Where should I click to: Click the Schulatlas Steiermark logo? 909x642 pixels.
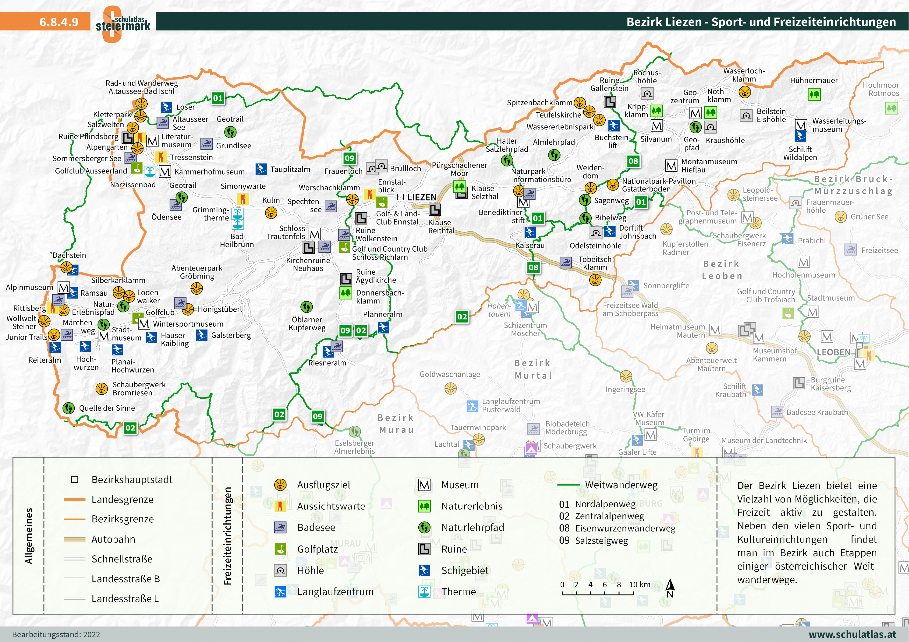tap(123, 24)
